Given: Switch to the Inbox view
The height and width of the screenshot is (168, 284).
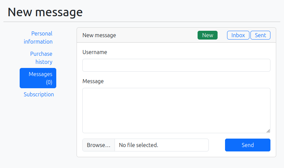Looking at the screenshot, I should [238, 35].
